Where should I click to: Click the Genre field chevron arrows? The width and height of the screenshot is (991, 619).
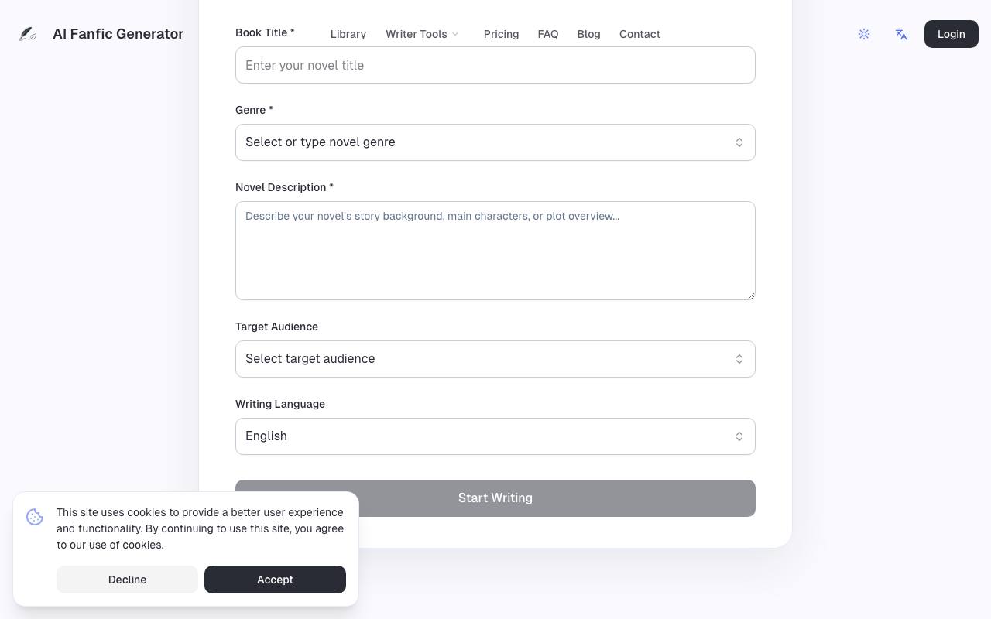[x=739, y=142]
